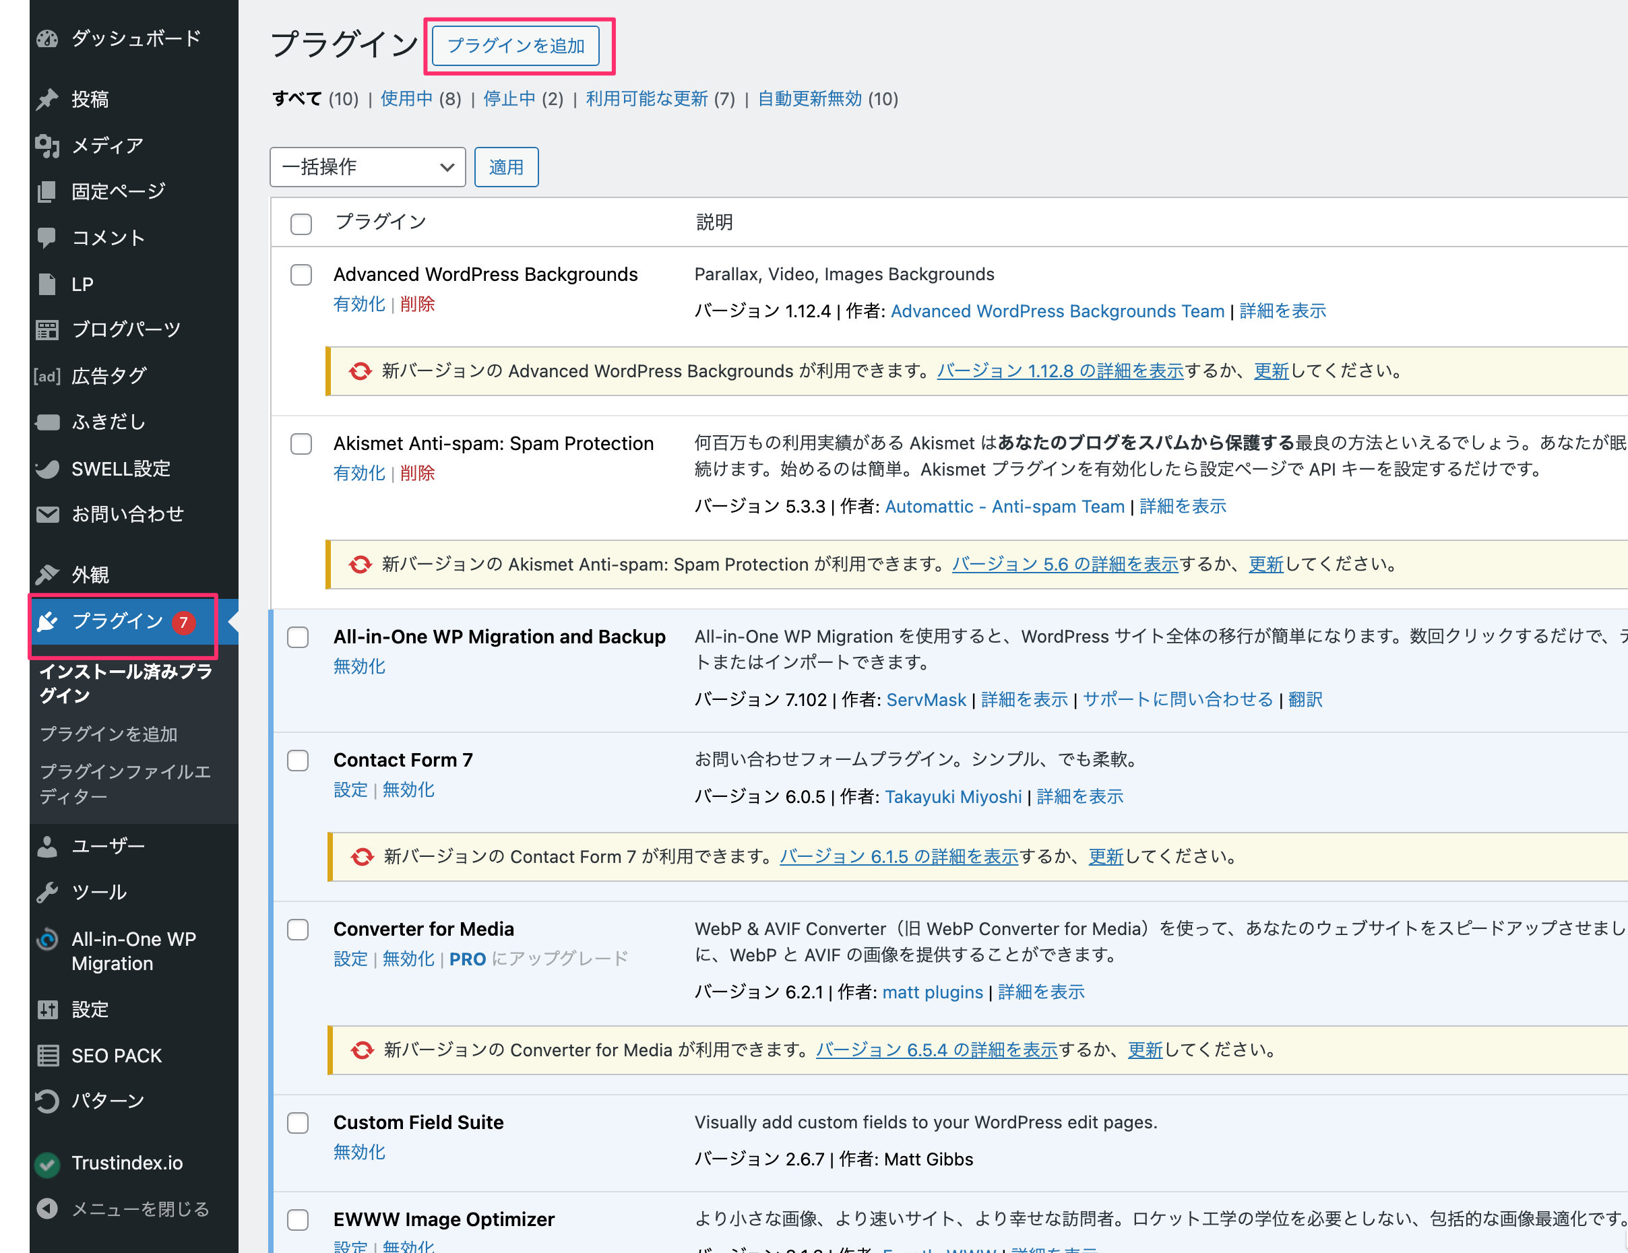Select the Custom Field Suite checkbox
Viewport: 1628px width, 1253px height.
point(297,1122)
